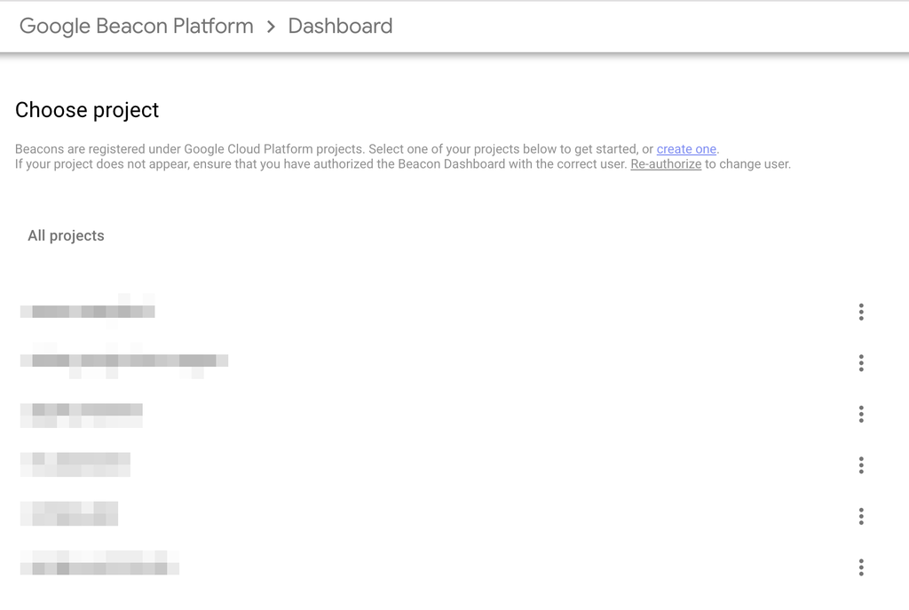Screen dimensions: 909x610
Task: Select the fifth blurred project in the list
Action: pos(69,514)
